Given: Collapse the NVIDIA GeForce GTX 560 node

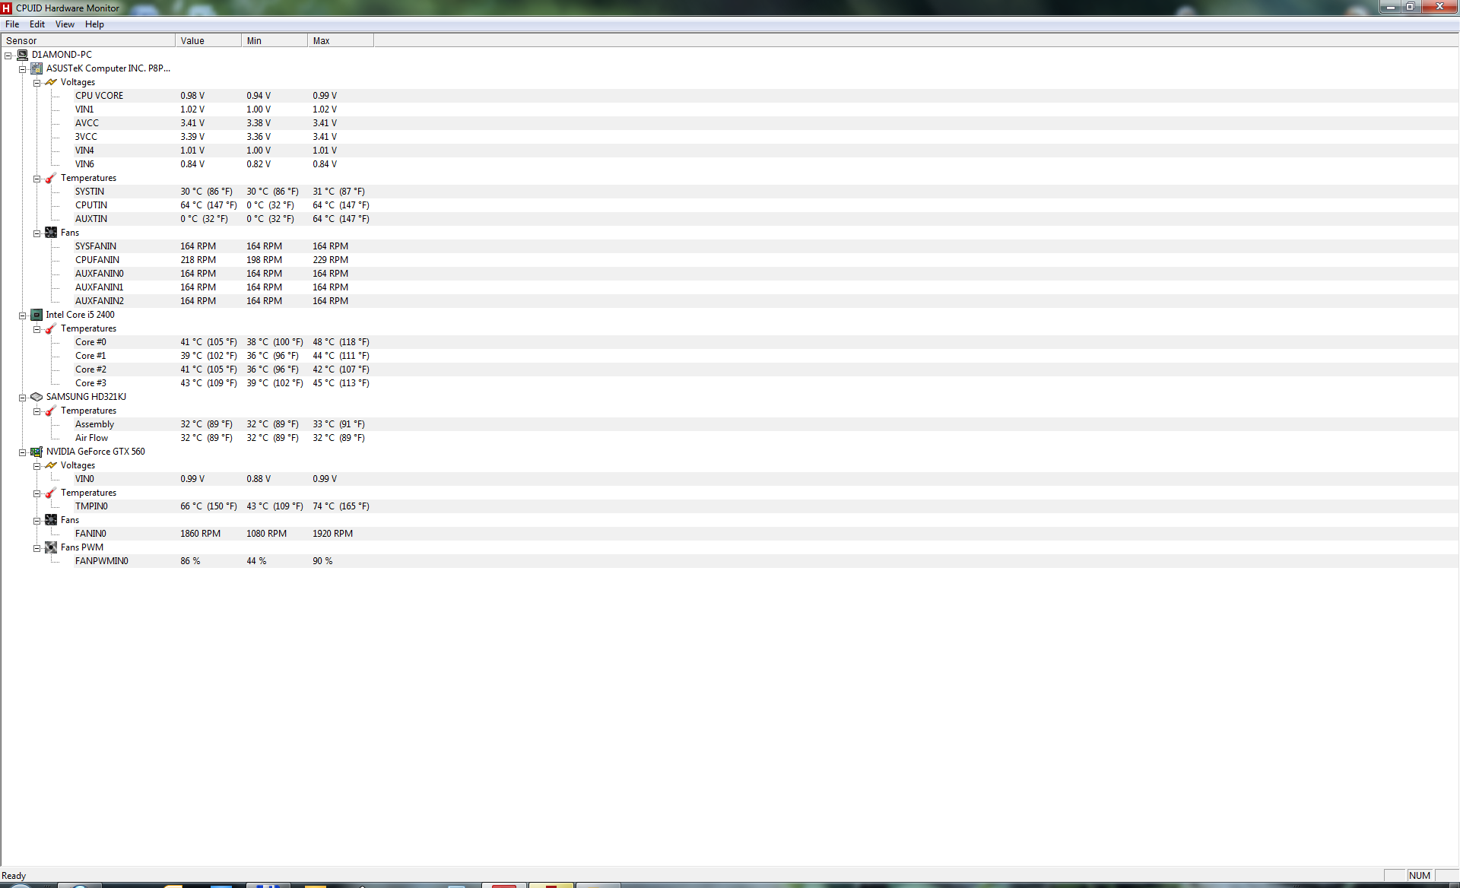Looking at the screenshot, I should pos(23,452).
